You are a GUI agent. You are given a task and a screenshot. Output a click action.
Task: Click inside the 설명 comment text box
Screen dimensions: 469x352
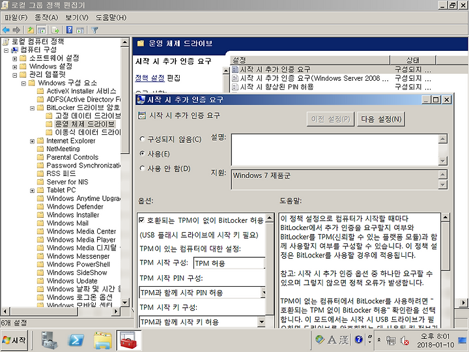[335, 150]
